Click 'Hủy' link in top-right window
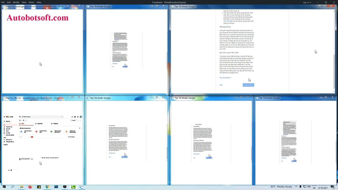The image size is (338, 190). click(221, 85)
